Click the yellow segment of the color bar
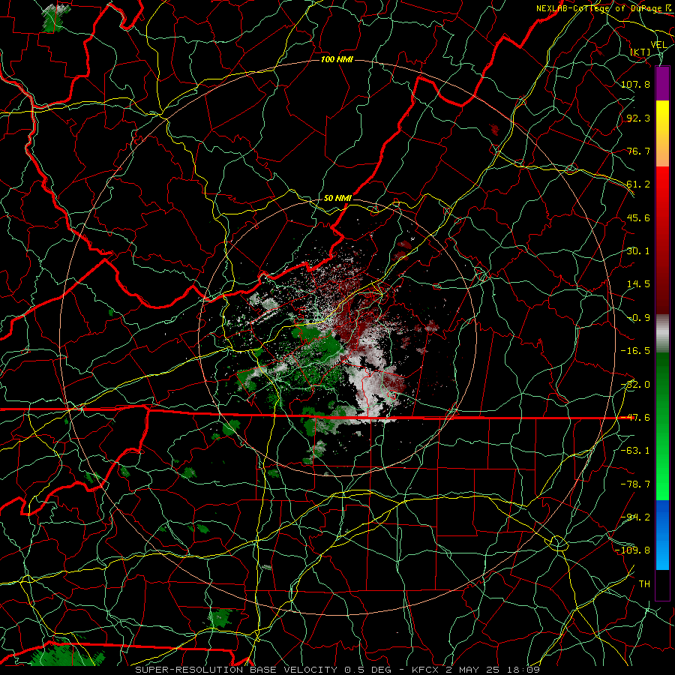The height and width of the screenshot is (675, 675). click(662, 133)
